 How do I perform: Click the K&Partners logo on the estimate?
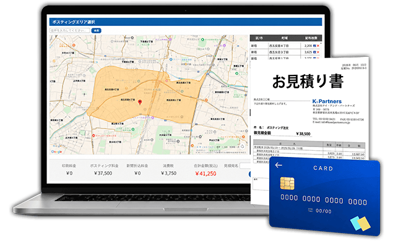327,101
